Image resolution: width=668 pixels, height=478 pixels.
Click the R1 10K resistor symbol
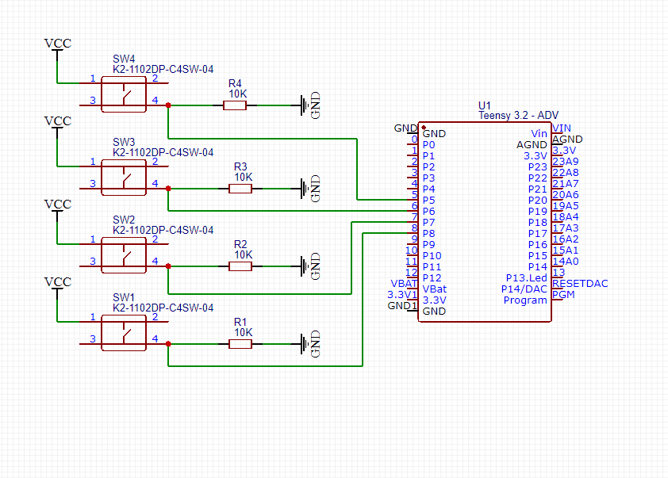pyautogui.click(x=240, y=344)
